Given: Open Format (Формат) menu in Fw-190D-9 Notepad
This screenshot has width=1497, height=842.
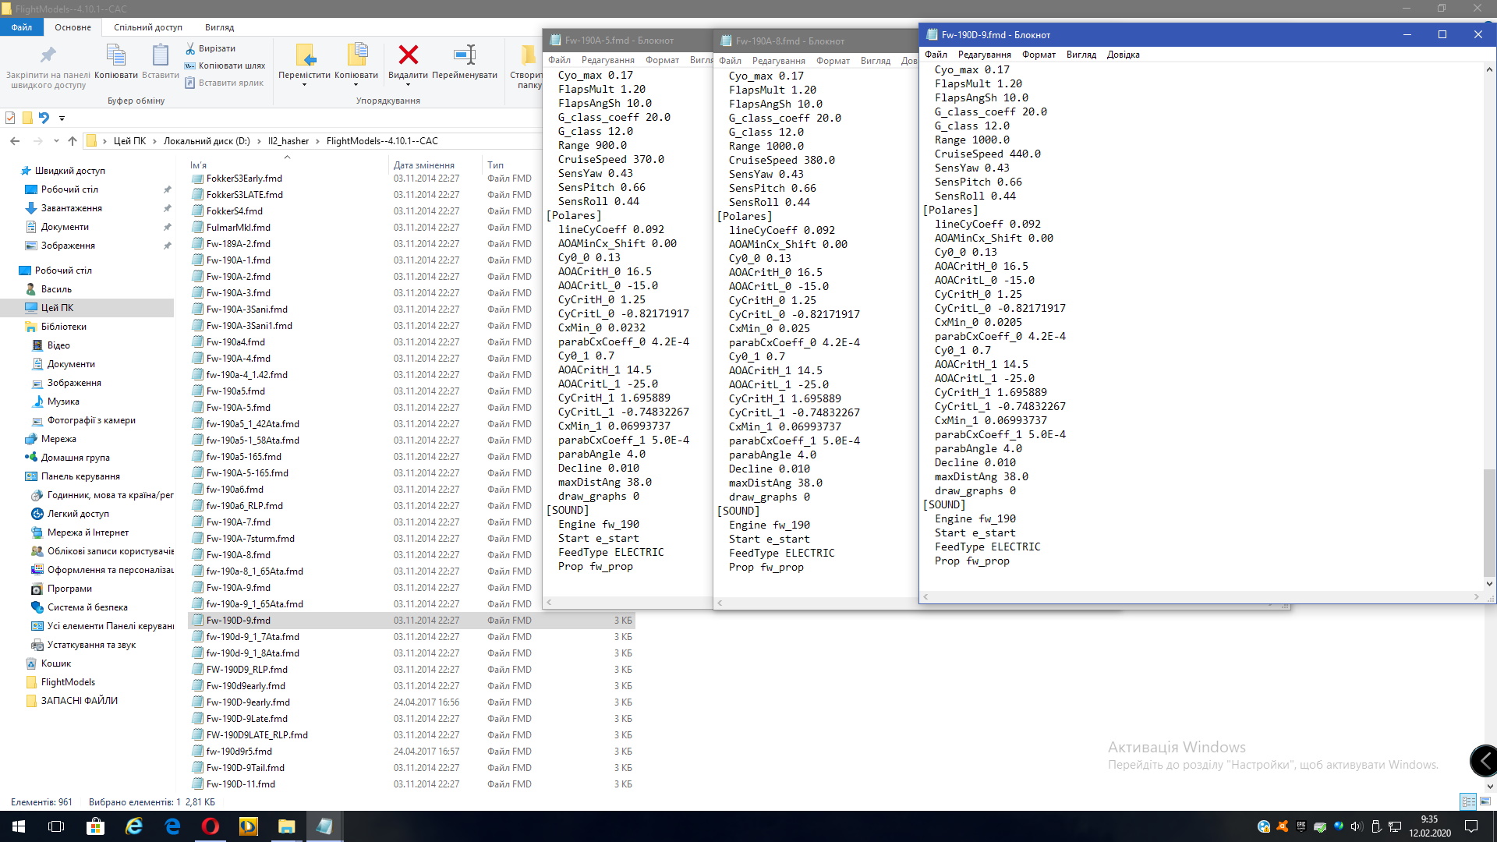Looking at the screenshot, I should 1039,55.
